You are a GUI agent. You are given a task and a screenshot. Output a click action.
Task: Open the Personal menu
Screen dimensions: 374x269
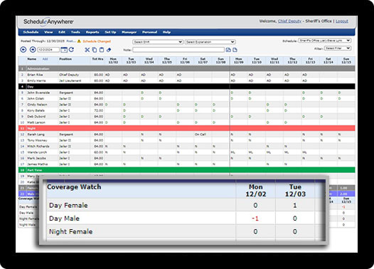tap(149, 32)
